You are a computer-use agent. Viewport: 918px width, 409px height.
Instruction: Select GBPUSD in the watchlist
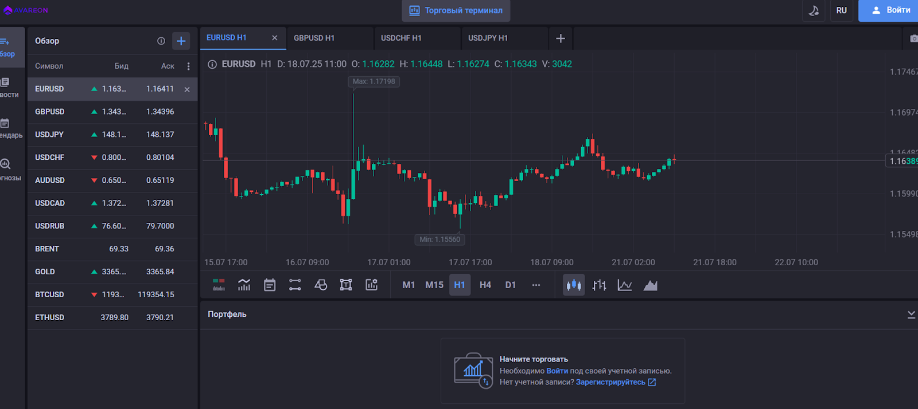(112, 112)
